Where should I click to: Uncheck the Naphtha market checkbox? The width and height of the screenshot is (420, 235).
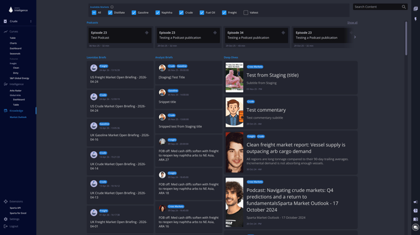point(157,12)
